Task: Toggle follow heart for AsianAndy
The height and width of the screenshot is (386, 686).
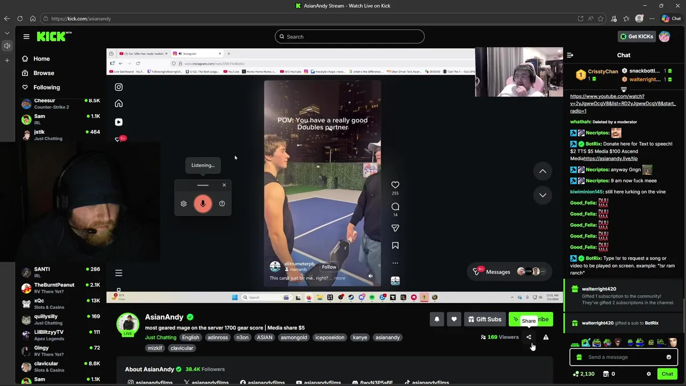Action: tap(454, 320)
